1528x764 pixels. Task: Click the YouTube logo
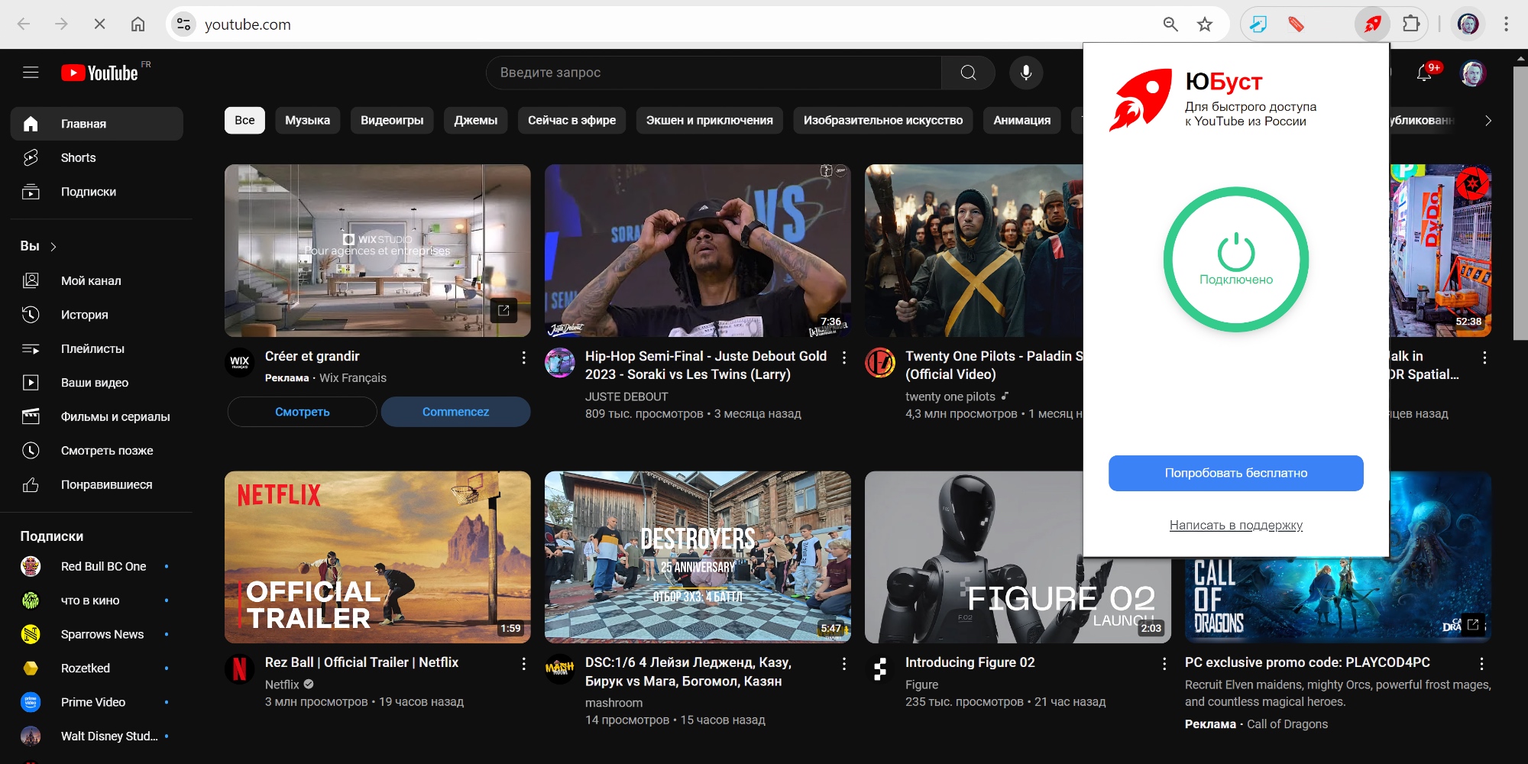(x=100, y=73)
